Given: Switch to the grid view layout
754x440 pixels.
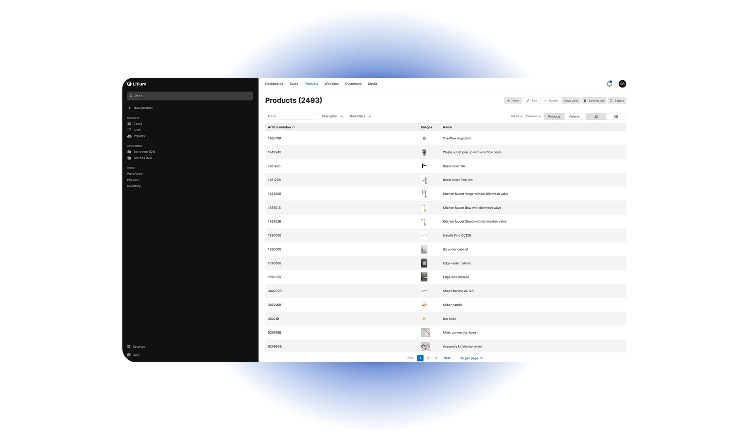Looking at the screenshot, I should click(616, 116).
